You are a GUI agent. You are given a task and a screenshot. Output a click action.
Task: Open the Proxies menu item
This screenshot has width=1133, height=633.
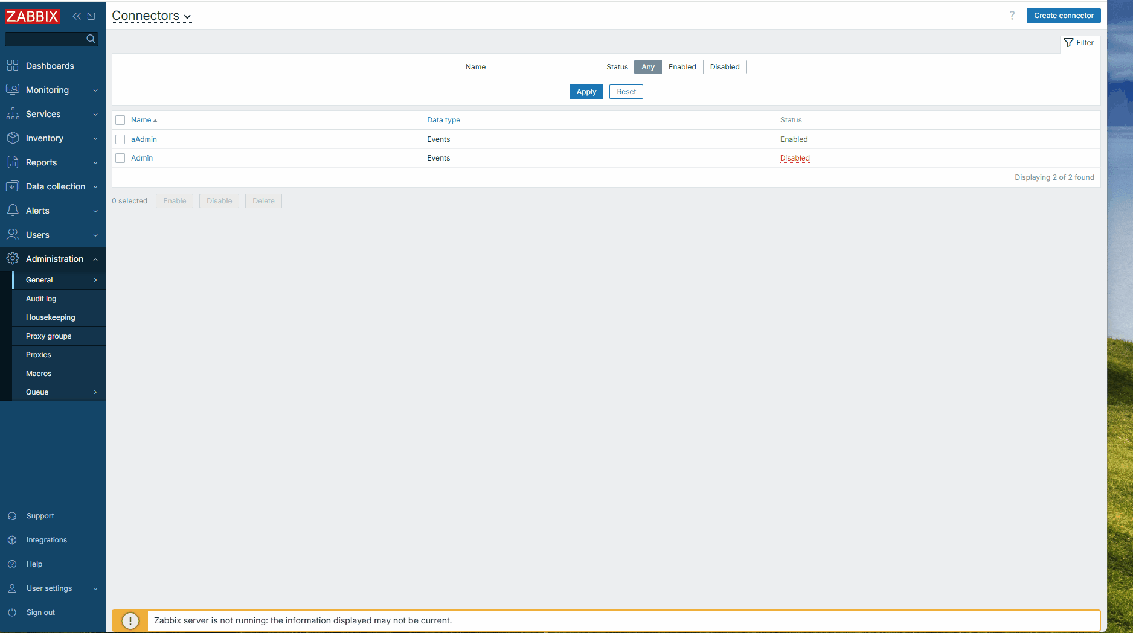[x=39, y=355]
